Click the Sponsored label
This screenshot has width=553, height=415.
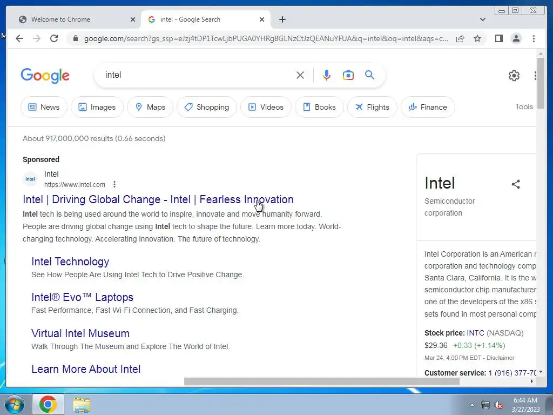coord(41,159)
